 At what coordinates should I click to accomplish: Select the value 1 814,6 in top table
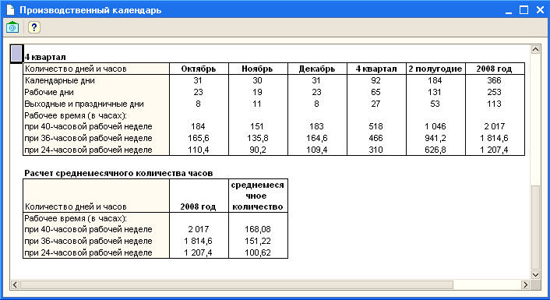(494, 138)
